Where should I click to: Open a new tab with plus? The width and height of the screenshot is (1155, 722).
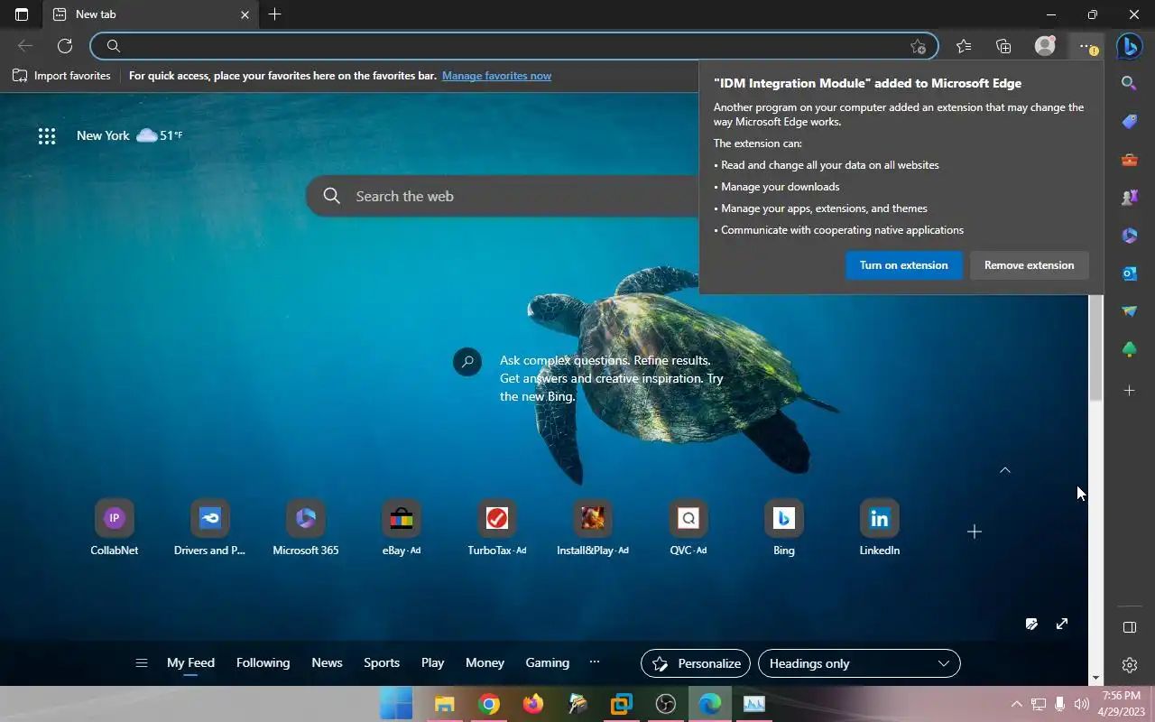coord(275,14)
